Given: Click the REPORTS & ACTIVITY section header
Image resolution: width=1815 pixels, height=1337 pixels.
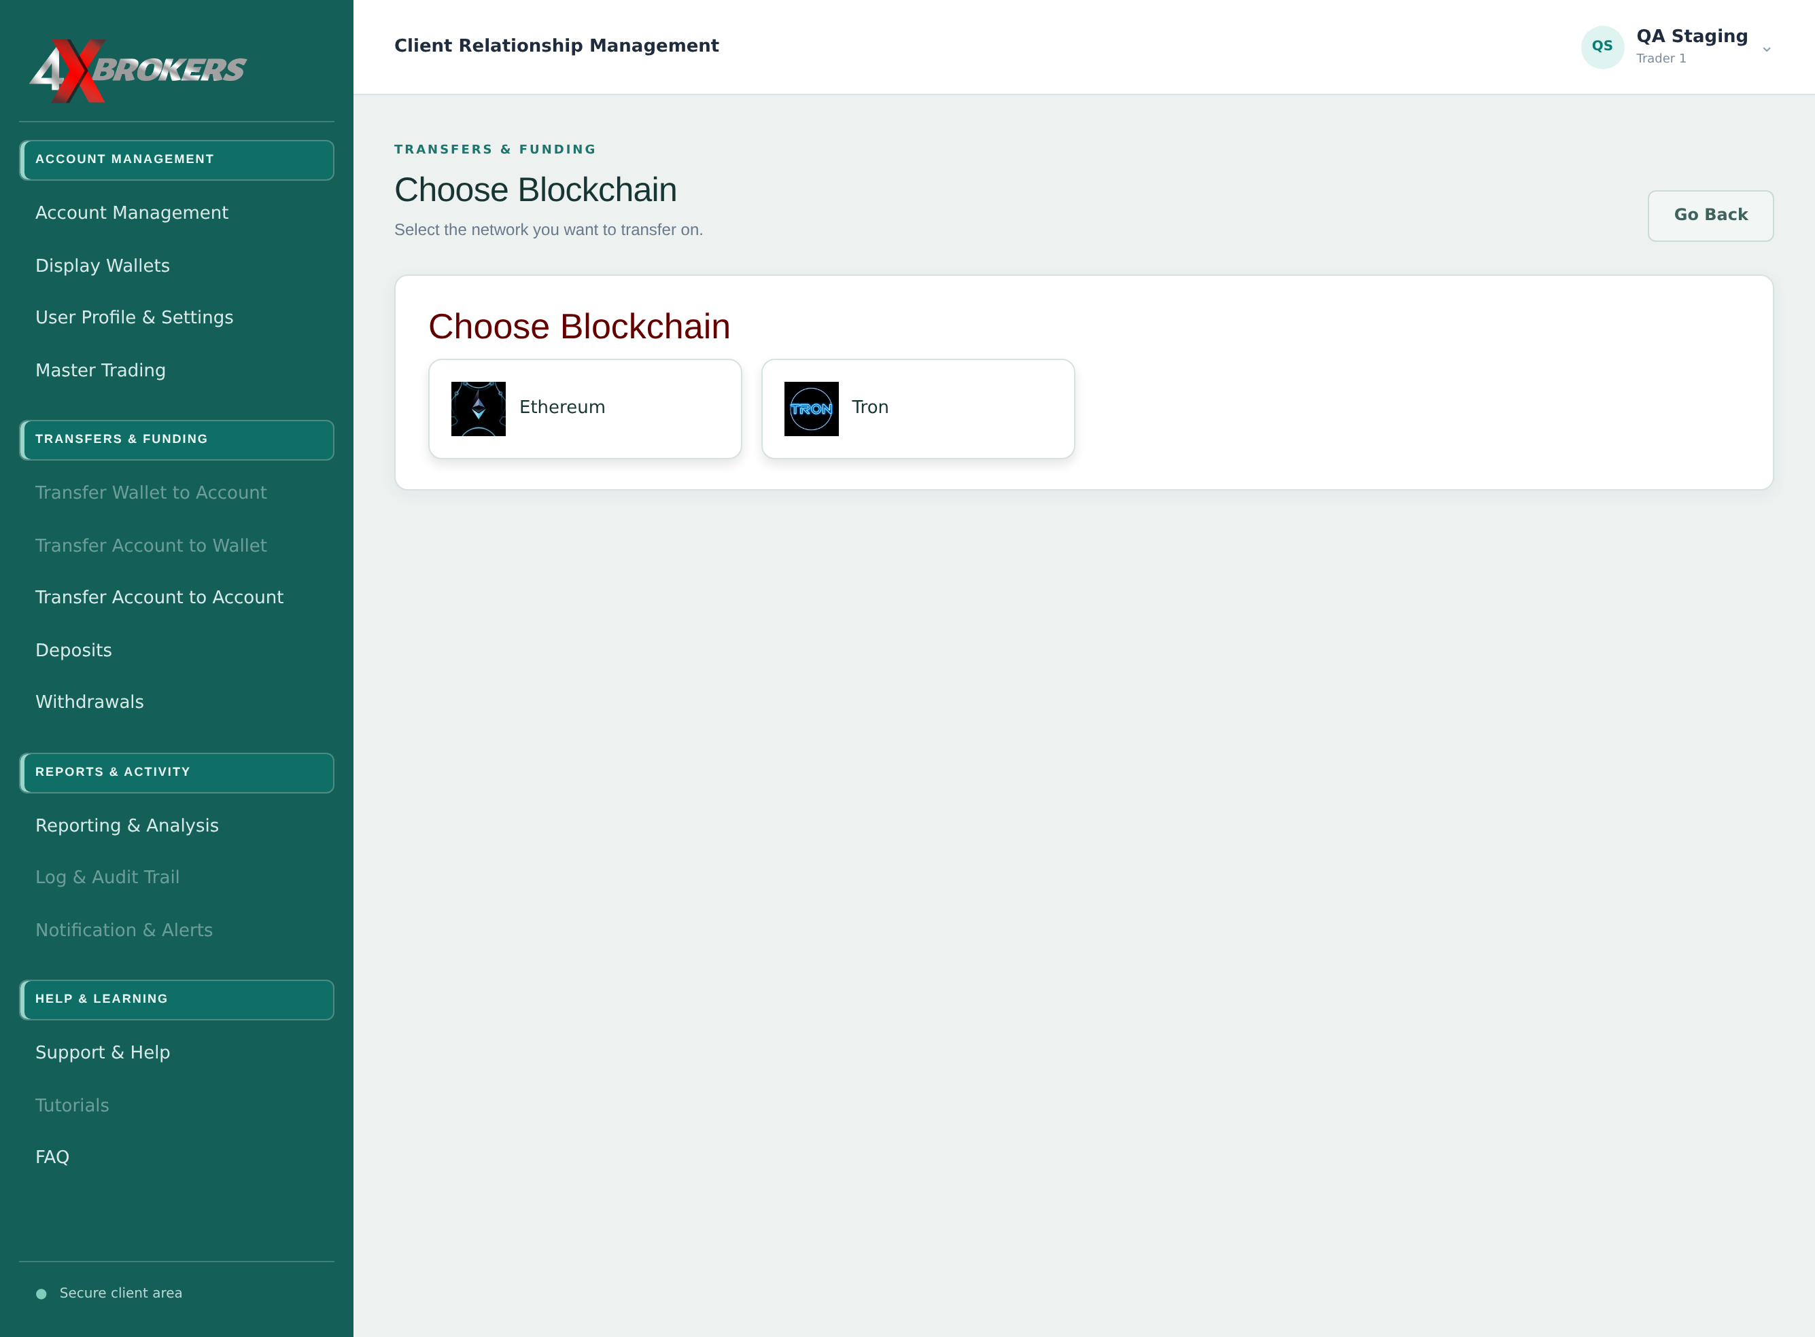Looking at the screenshot, I should click(x=177, y=773).
